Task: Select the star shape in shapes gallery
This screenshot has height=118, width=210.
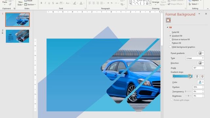Action: coord(147,4)
